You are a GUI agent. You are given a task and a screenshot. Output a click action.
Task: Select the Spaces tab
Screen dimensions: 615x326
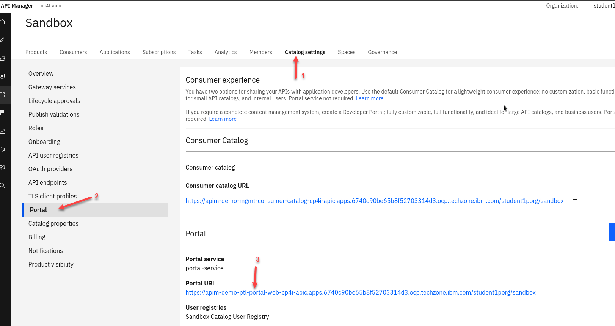[x=346, y=52]
